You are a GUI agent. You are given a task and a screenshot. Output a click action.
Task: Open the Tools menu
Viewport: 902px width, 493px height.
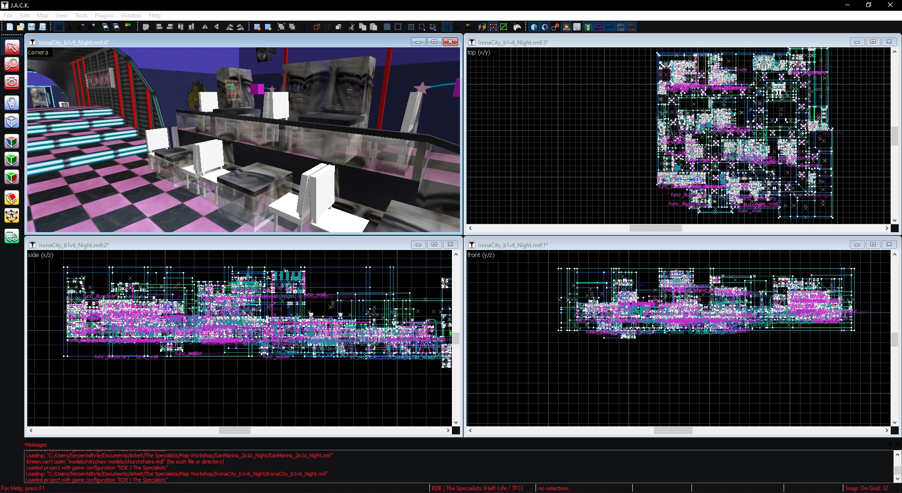point(81,15)
